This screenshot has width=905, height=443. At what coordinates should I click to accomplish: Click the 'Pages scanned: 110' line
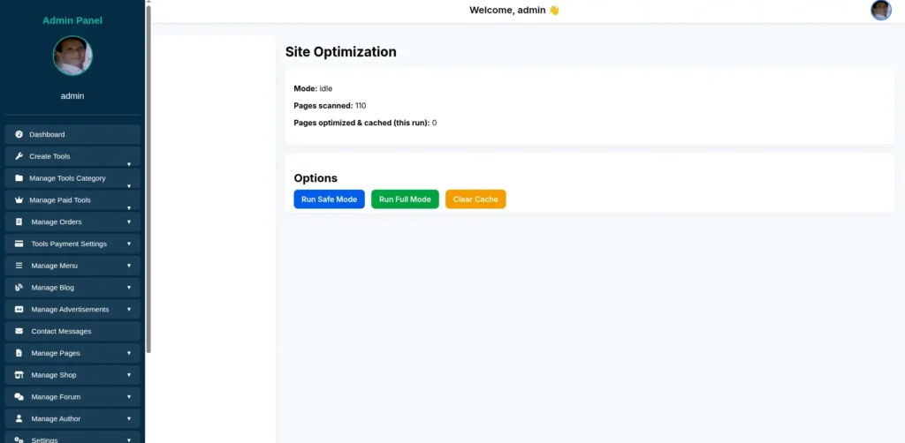tap(330, 106)
